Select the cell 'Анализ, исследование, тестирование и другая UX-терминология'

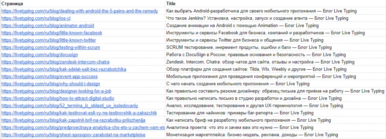point(276,106)
